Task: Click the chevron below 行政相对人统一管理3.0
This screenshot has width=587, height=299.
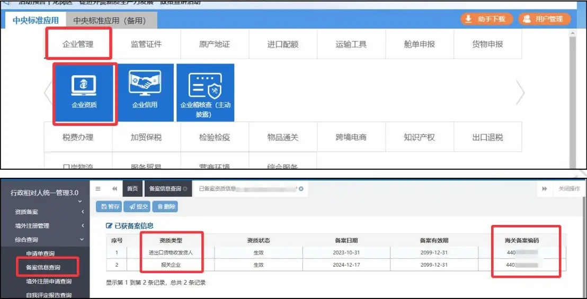Action: 80,202
